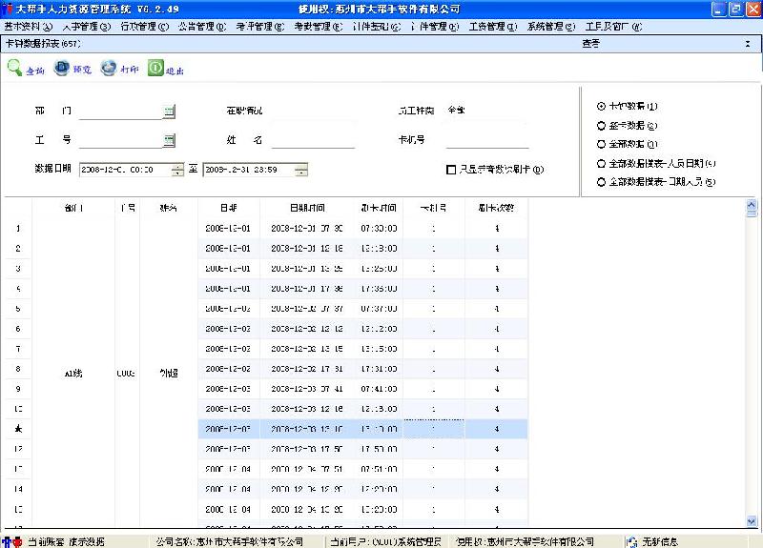
Task: Click the end date field spinner
Action: 300,171
